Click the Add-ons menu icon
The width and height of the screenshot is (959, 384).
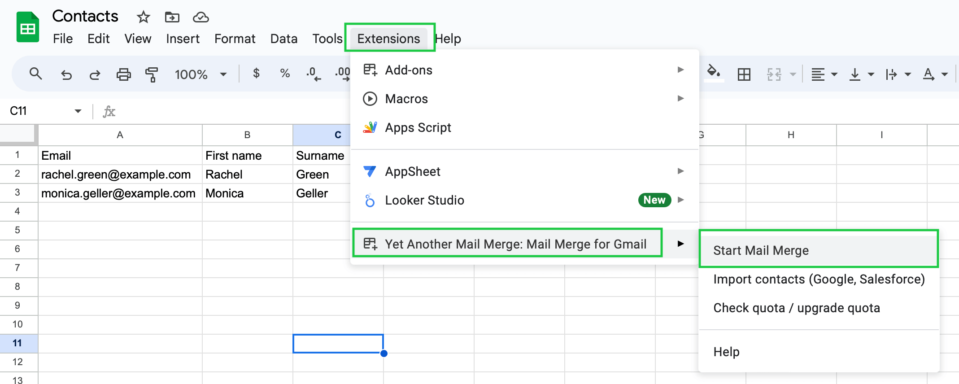[x=370, y=70]
